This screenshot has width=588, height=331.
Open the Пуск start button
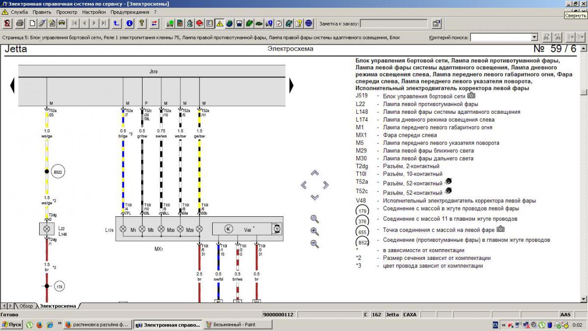[x=12, y=325]
